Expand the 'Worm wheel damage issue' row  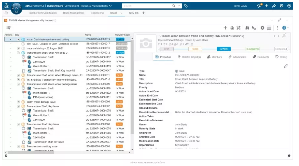(18, 102)
